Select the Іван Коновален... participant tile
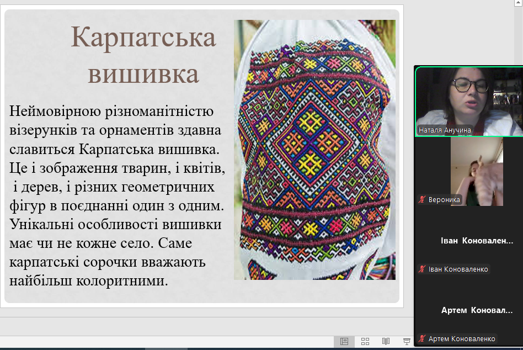 (x=469, y=241)
